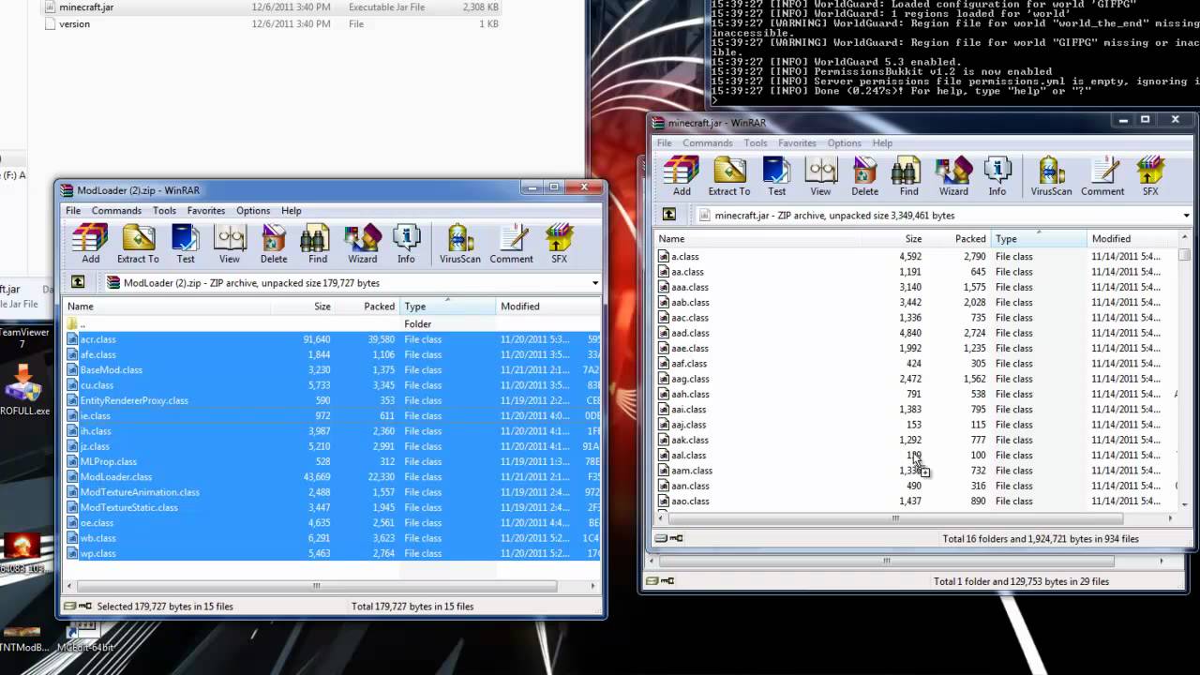Viewport: 1200px width, 675px height.
Task: Click the parent folder '..' row in ModLoader
Action: tap(331, 324)
